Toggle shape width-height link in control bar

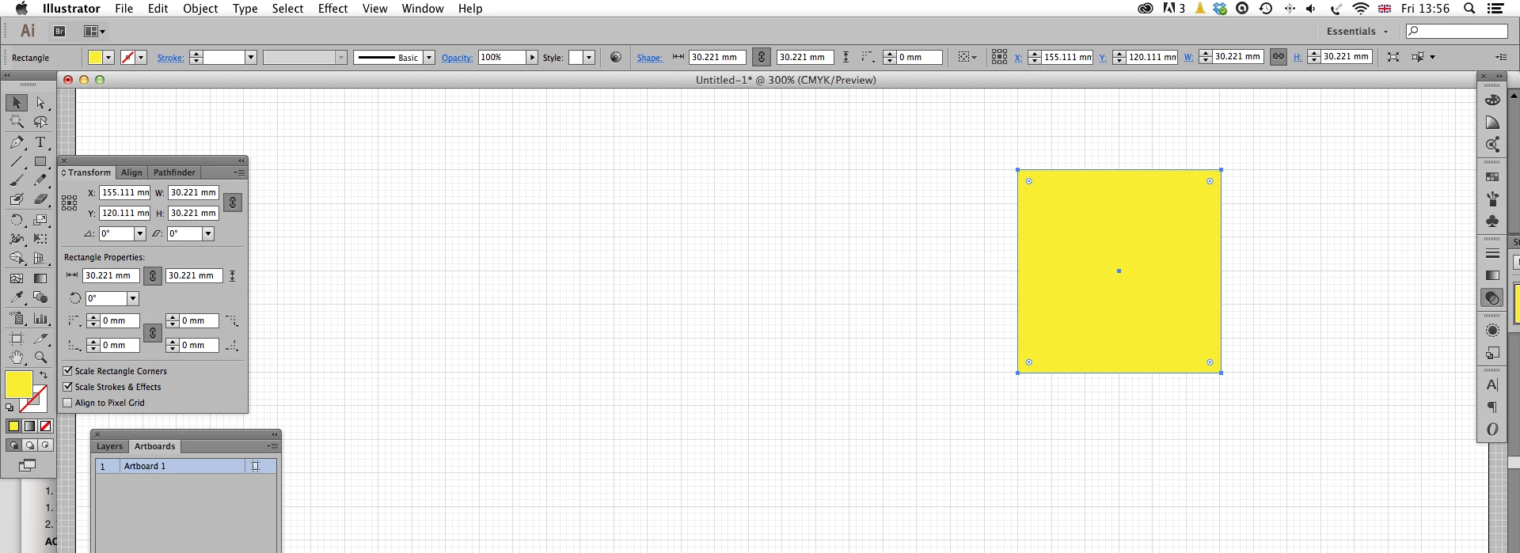(761, 57)
